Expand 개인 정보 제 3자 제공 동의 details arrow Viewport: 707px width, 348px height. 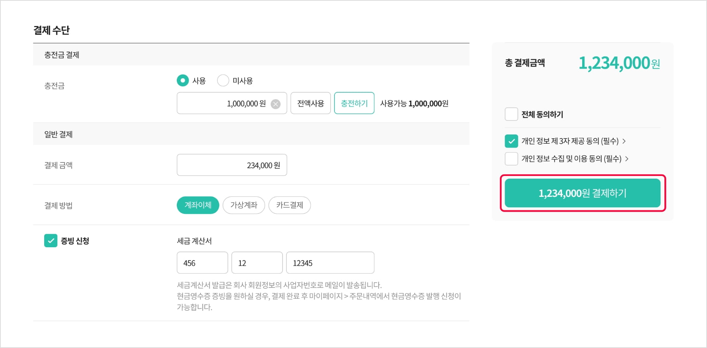624,141
